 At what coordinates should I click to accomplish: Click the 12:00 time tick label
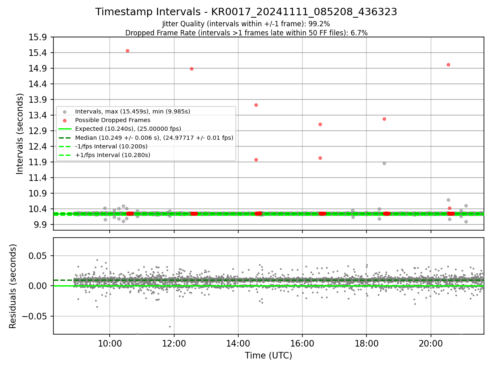tap(174, 344)
